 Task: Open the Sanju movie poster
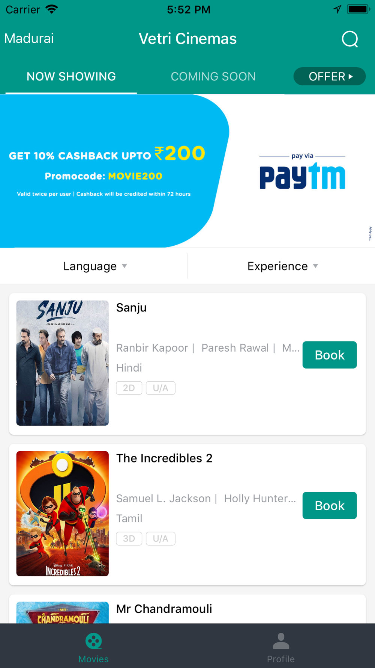click(x=63, y=363)
